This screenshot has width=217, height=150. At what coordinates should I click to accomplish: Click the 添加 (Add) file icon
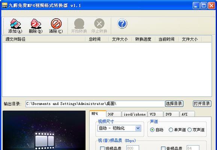(15, 24)
